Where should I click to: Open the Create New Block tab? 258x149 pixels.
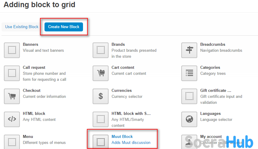pyautogui.click(x=64, y=27)
